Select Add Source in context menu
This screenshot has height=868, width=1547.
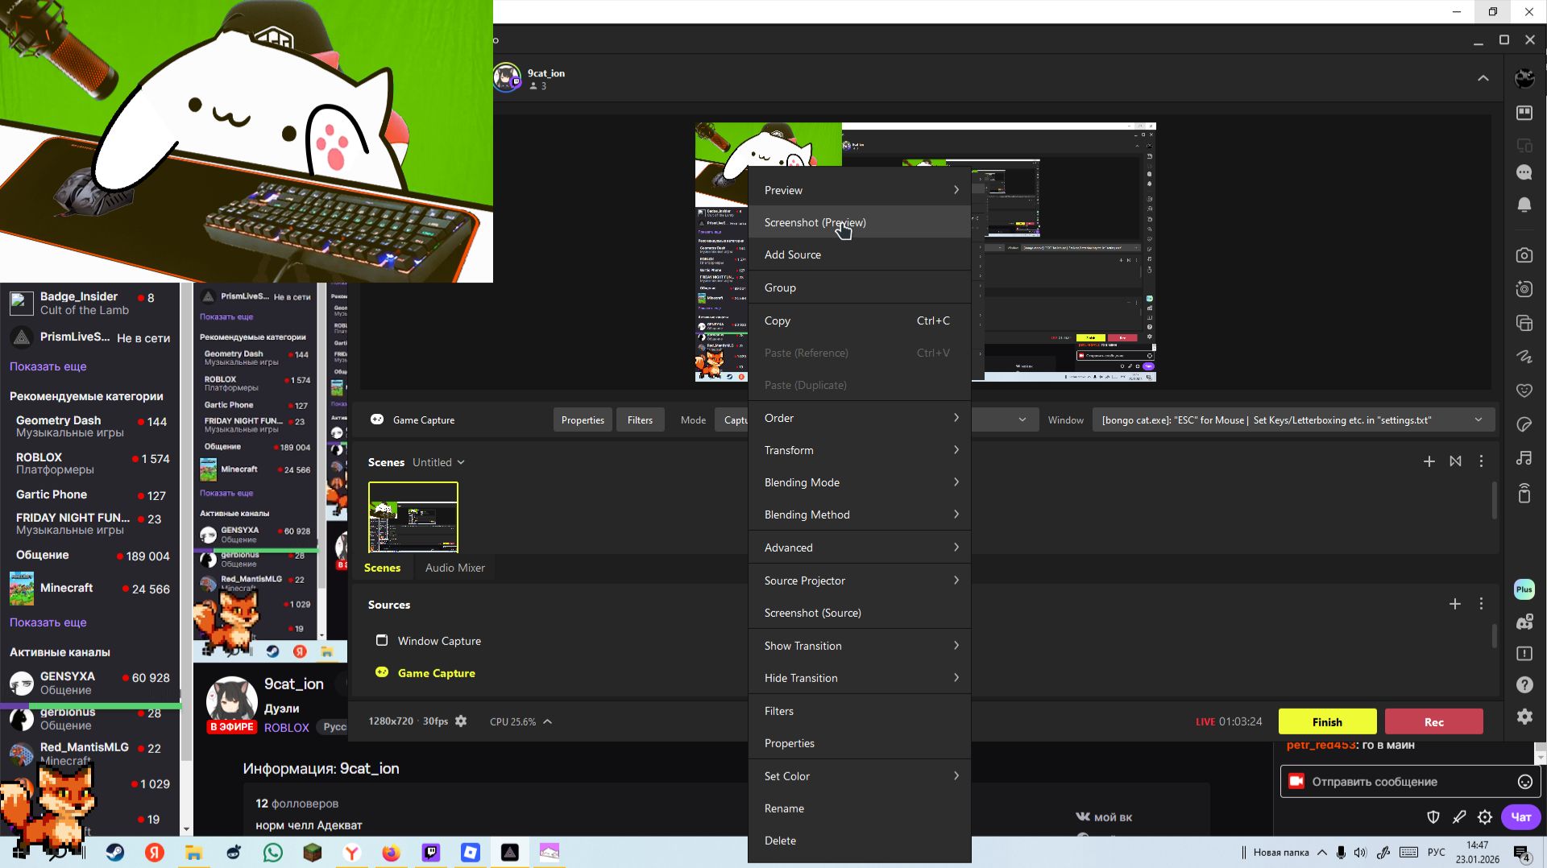[860, 254]
